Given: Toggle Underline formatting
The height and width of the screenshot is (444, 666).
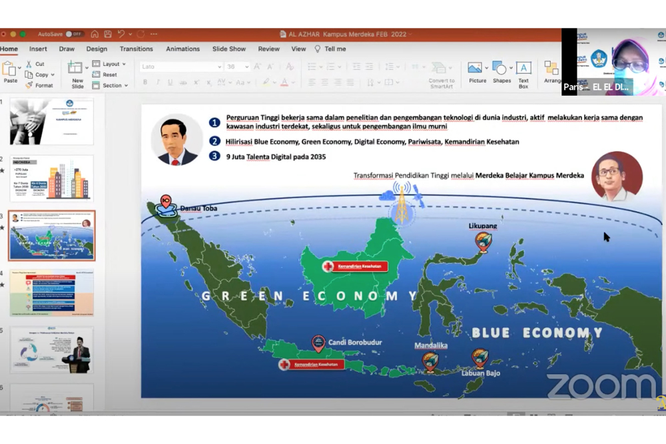Looking at the screenshot, I should pyautogui.click(x=170, y=83).
